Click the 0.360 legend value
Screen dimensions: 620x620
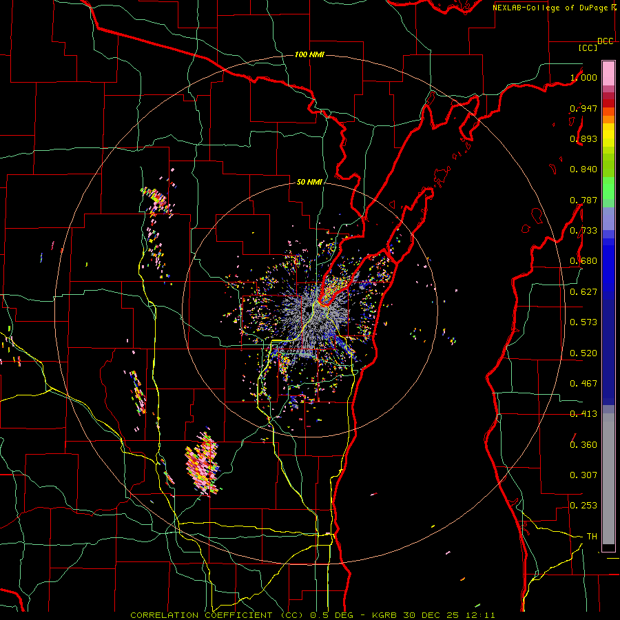583,445
